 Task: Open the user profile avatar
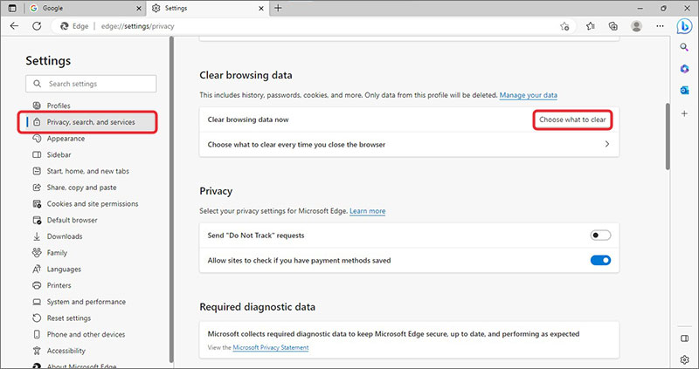(637, 26)
